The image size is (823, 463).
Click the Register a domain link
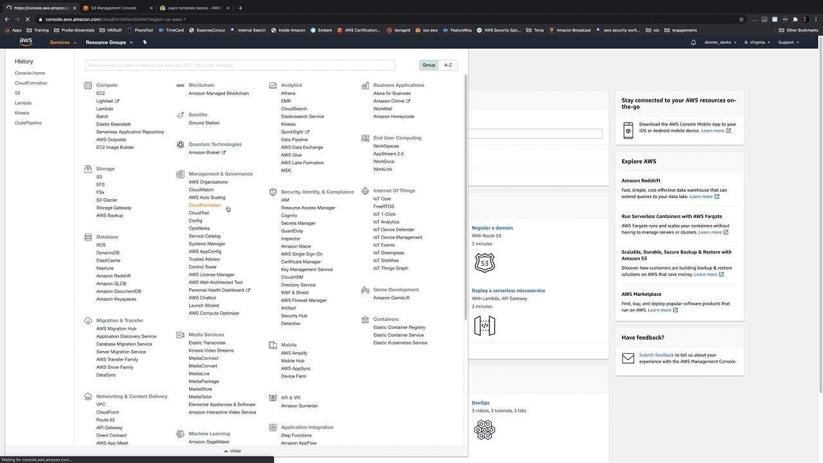click(493, 228)
